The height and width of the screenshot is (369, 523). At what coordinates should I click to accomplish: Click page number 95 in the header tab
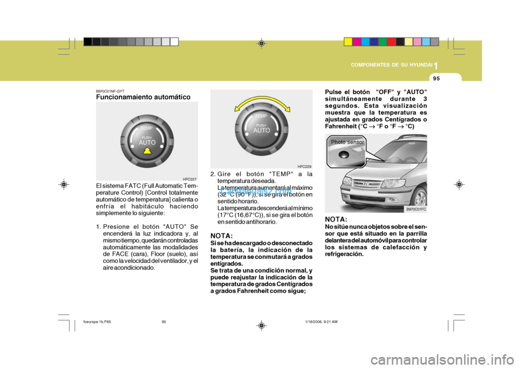(x=436, y=78)
